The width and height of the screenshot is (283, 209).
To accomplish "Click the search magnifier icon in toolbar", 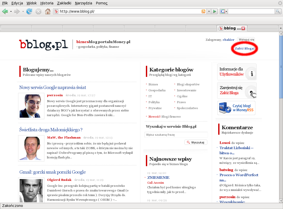I will (x=278, y=11).
